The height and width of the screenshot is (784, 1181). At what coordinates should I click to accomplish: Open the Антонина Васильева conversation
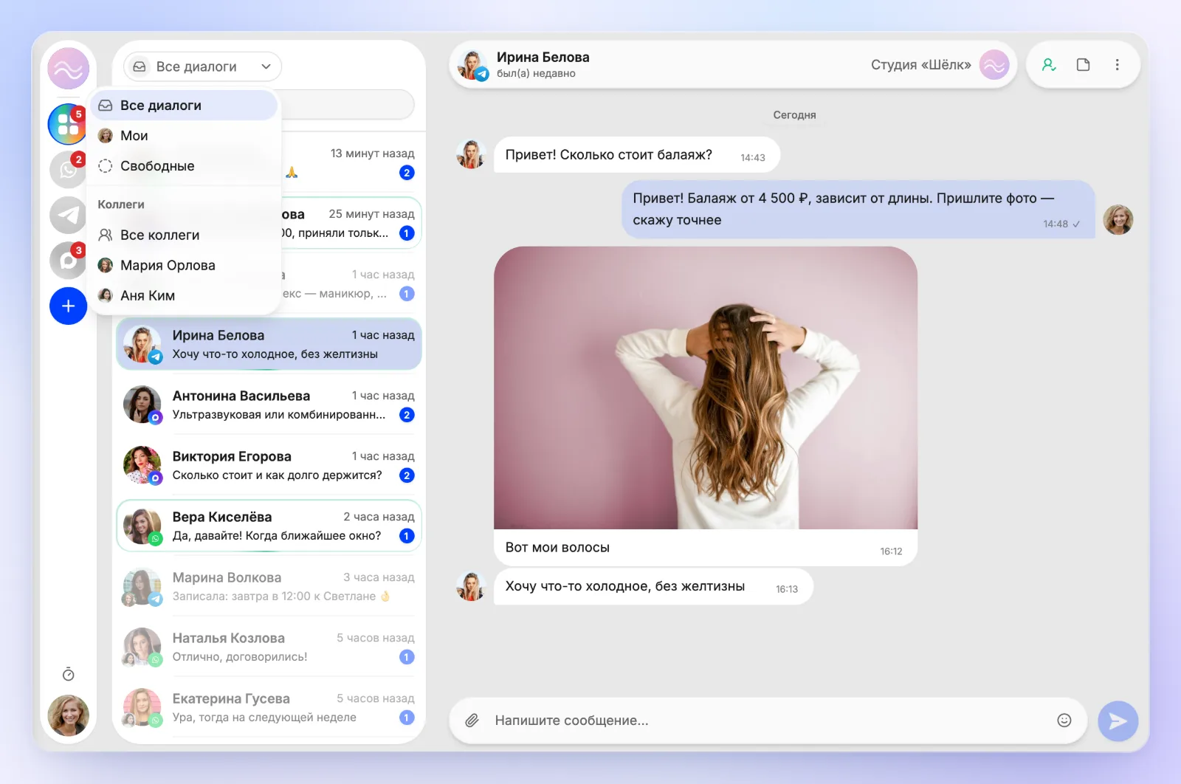tap(269, 405)
